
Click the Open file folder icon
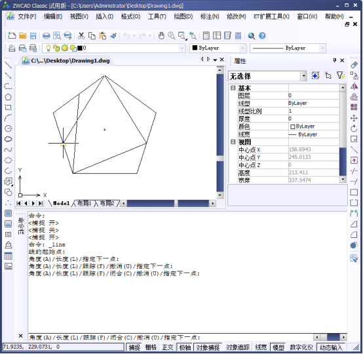coord(23,35)
